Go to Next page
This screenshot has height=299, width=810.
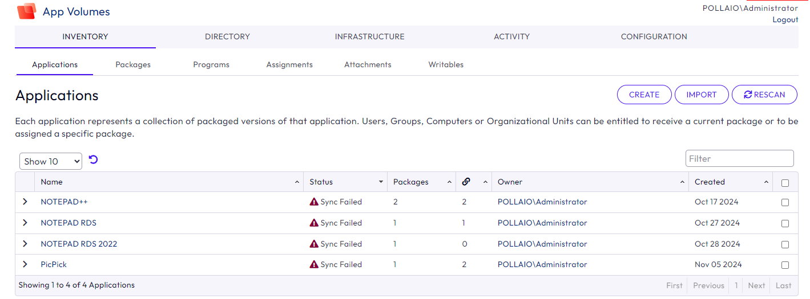pos(756,285)
